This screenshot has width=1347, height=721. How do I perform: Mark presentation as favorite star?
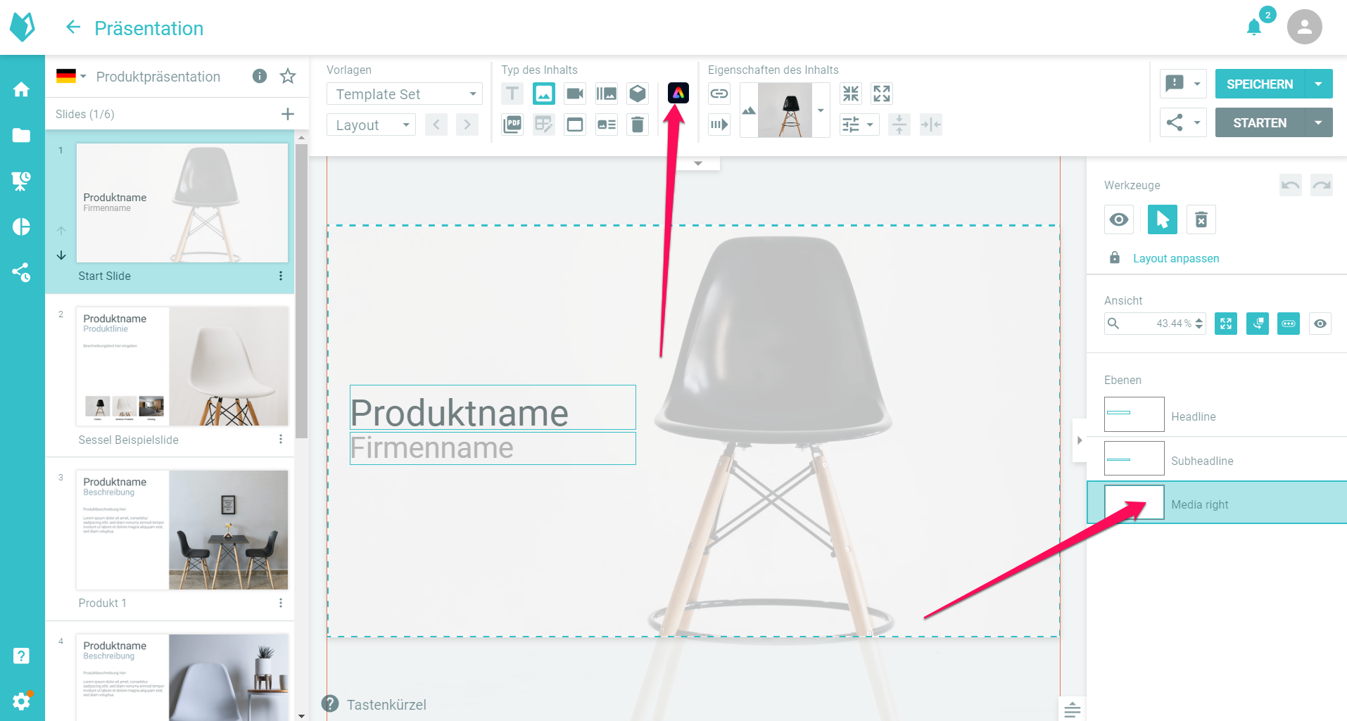[288, 76]
